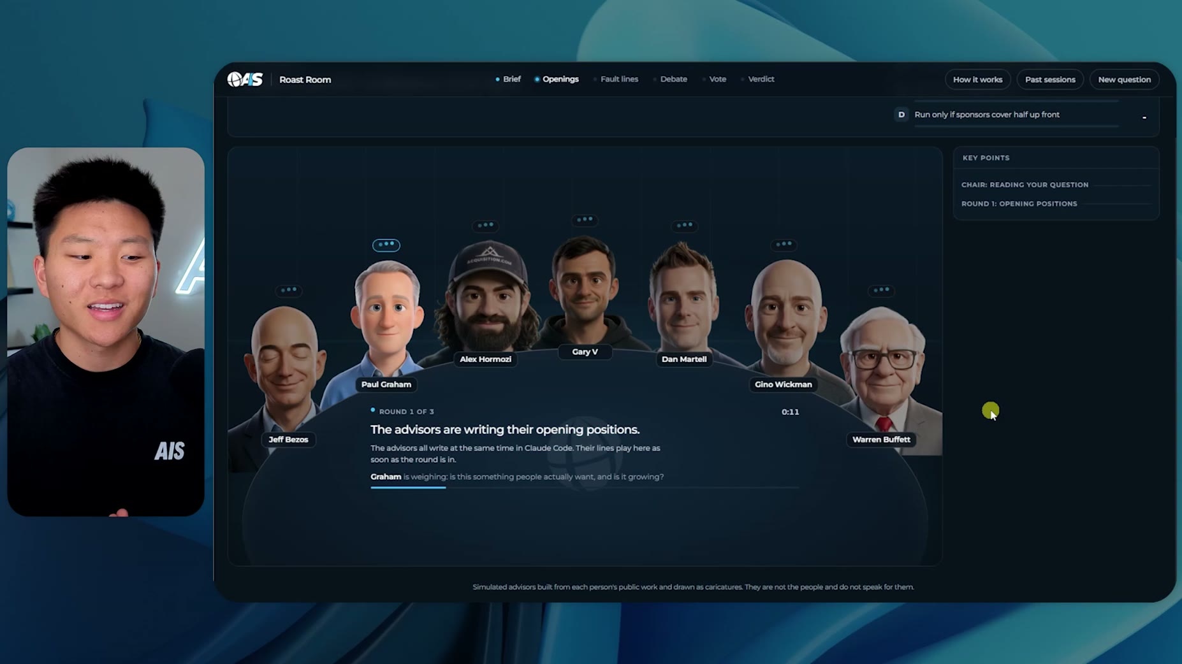The width and height of the screenshot is (1182, 664).
Task: Click the D option badge
Action: 901,115
